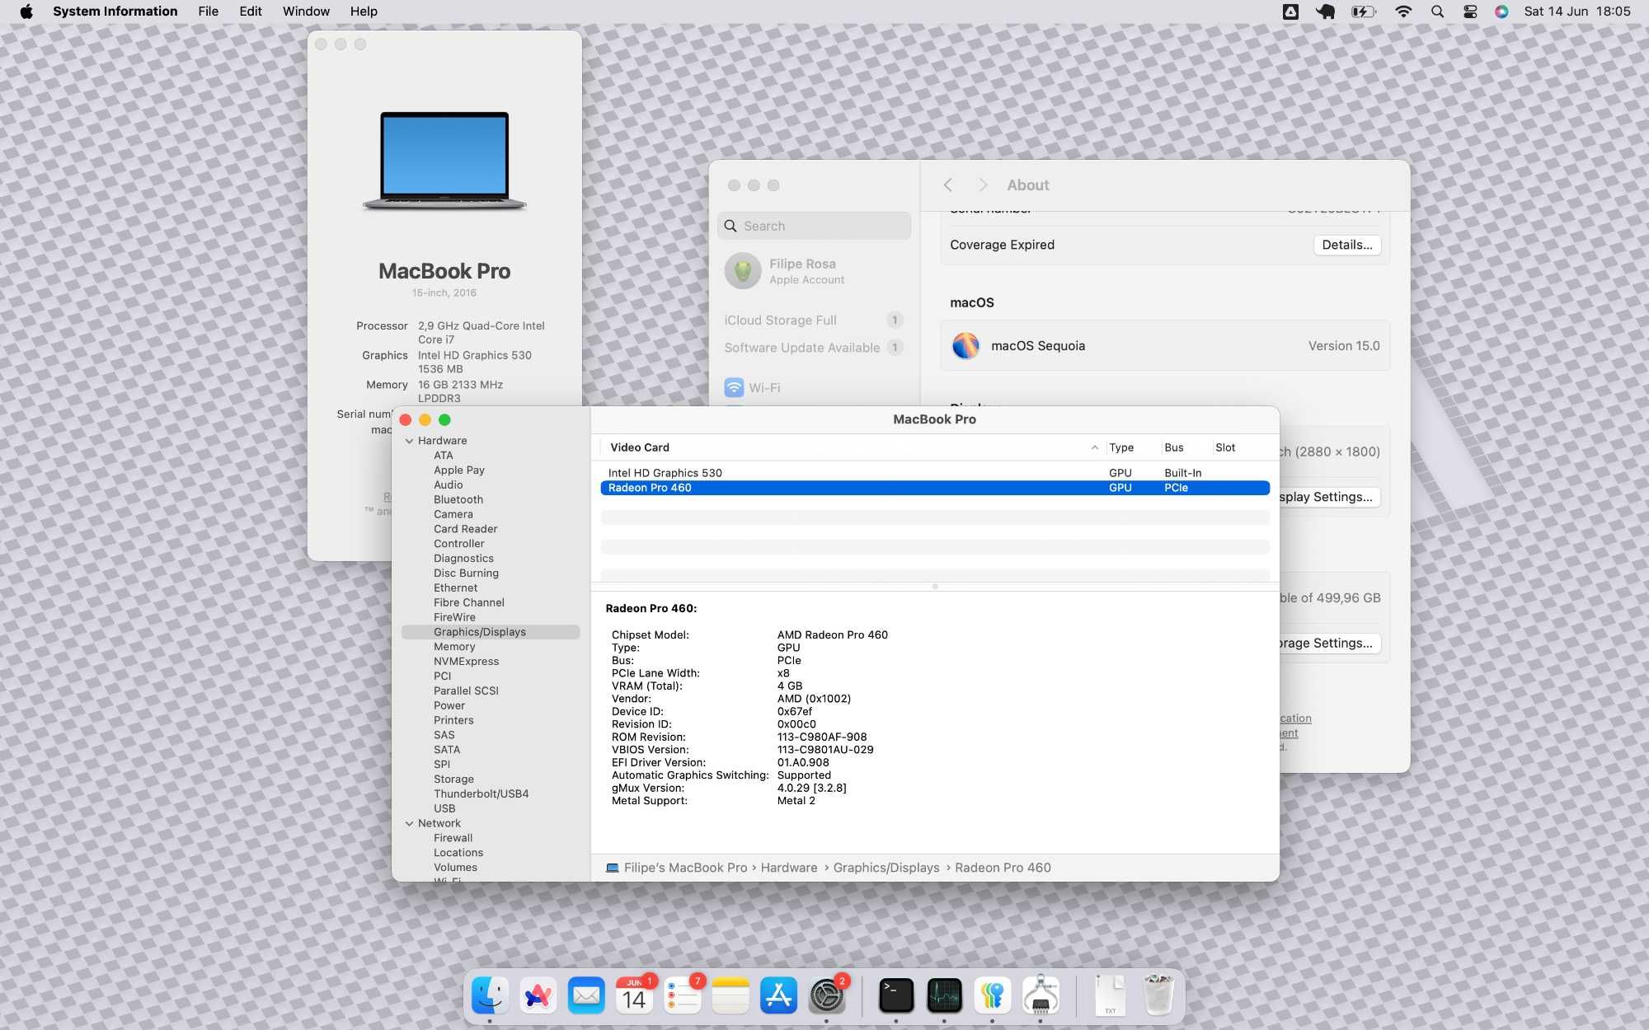This screenshot has height=1030, width=1649.
Task: Open the Edit menu
Action: 251,12
